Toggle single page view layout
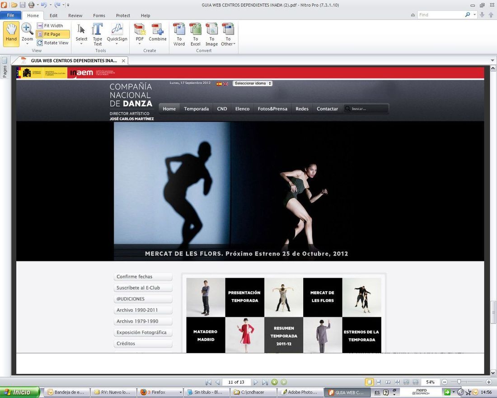 pos(369,382)
